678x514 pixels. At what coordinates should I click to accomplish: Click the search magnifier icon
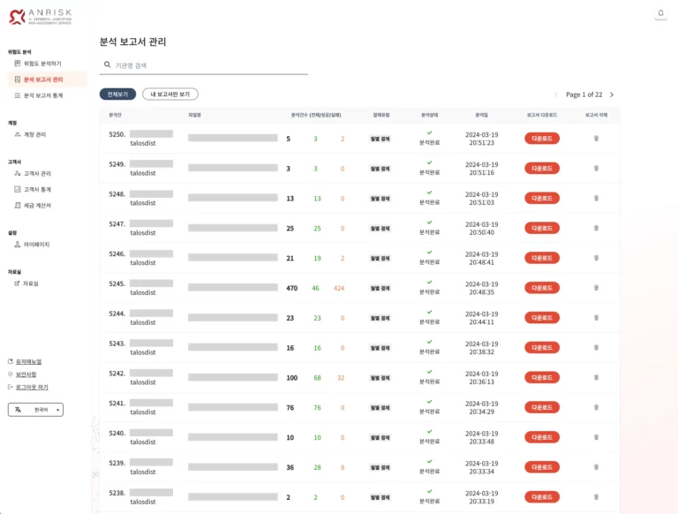108,64
